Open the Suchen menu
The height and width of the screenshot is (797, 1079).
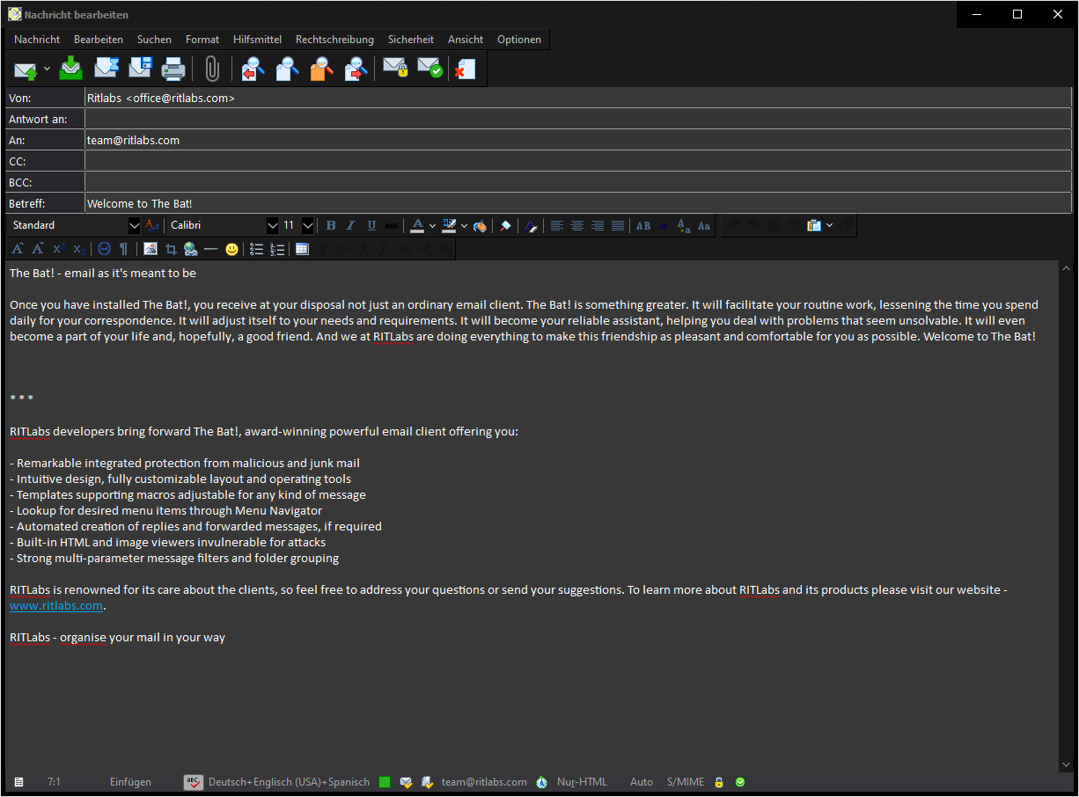click(x=155, y=40)
